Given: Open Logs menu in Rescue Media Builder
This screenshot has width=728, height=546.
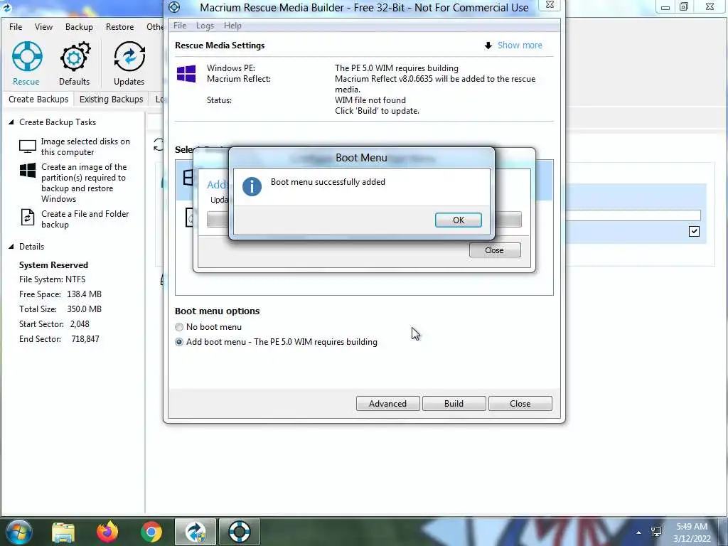Looking at the screenshot, I should point(205,26).
